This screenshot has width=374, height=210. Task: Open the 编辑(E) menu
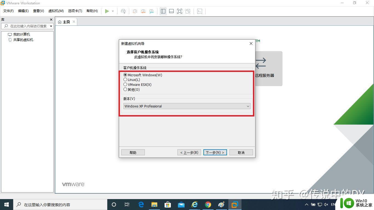click(23, 11)
